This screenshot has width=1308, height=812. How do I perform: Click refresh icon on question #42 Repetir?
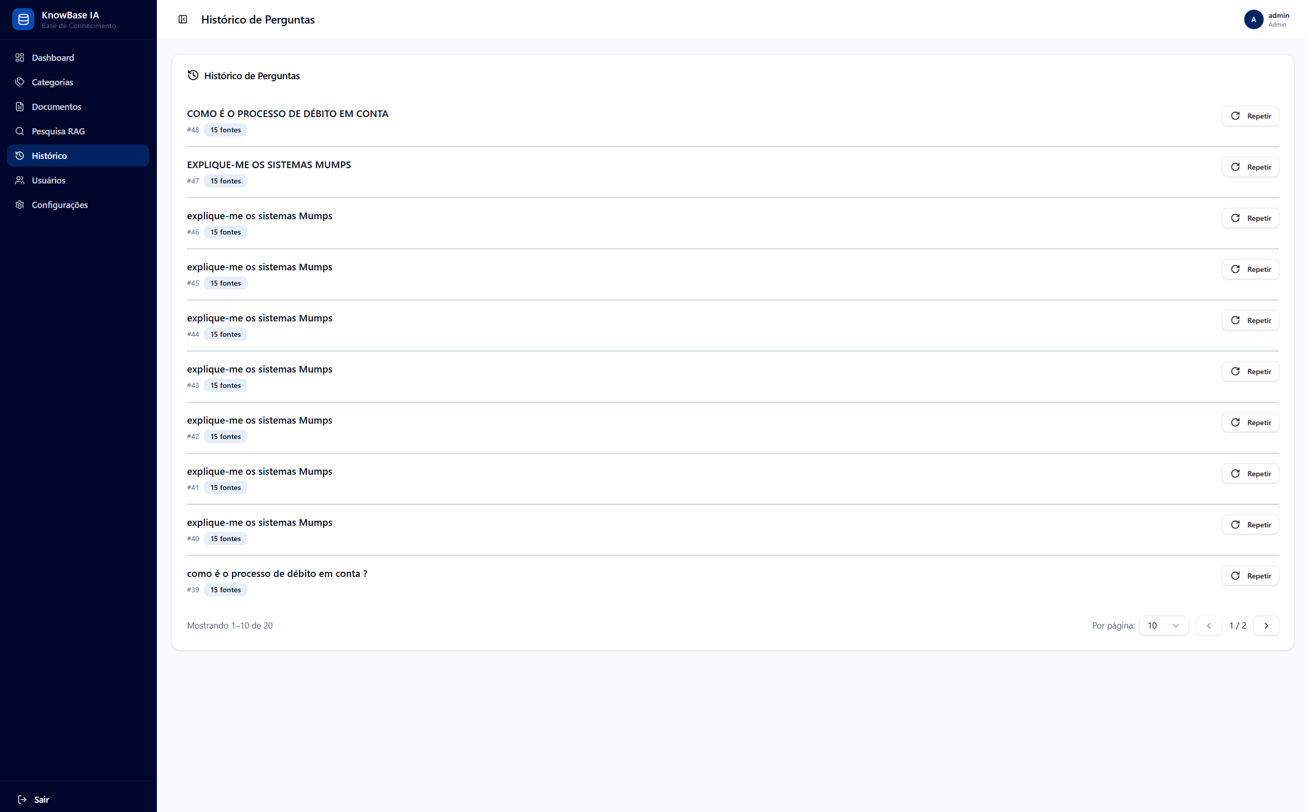point(1235,423)
